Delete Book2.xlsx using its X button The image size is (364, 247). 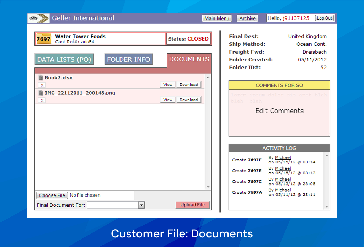[x=42, y=85]
